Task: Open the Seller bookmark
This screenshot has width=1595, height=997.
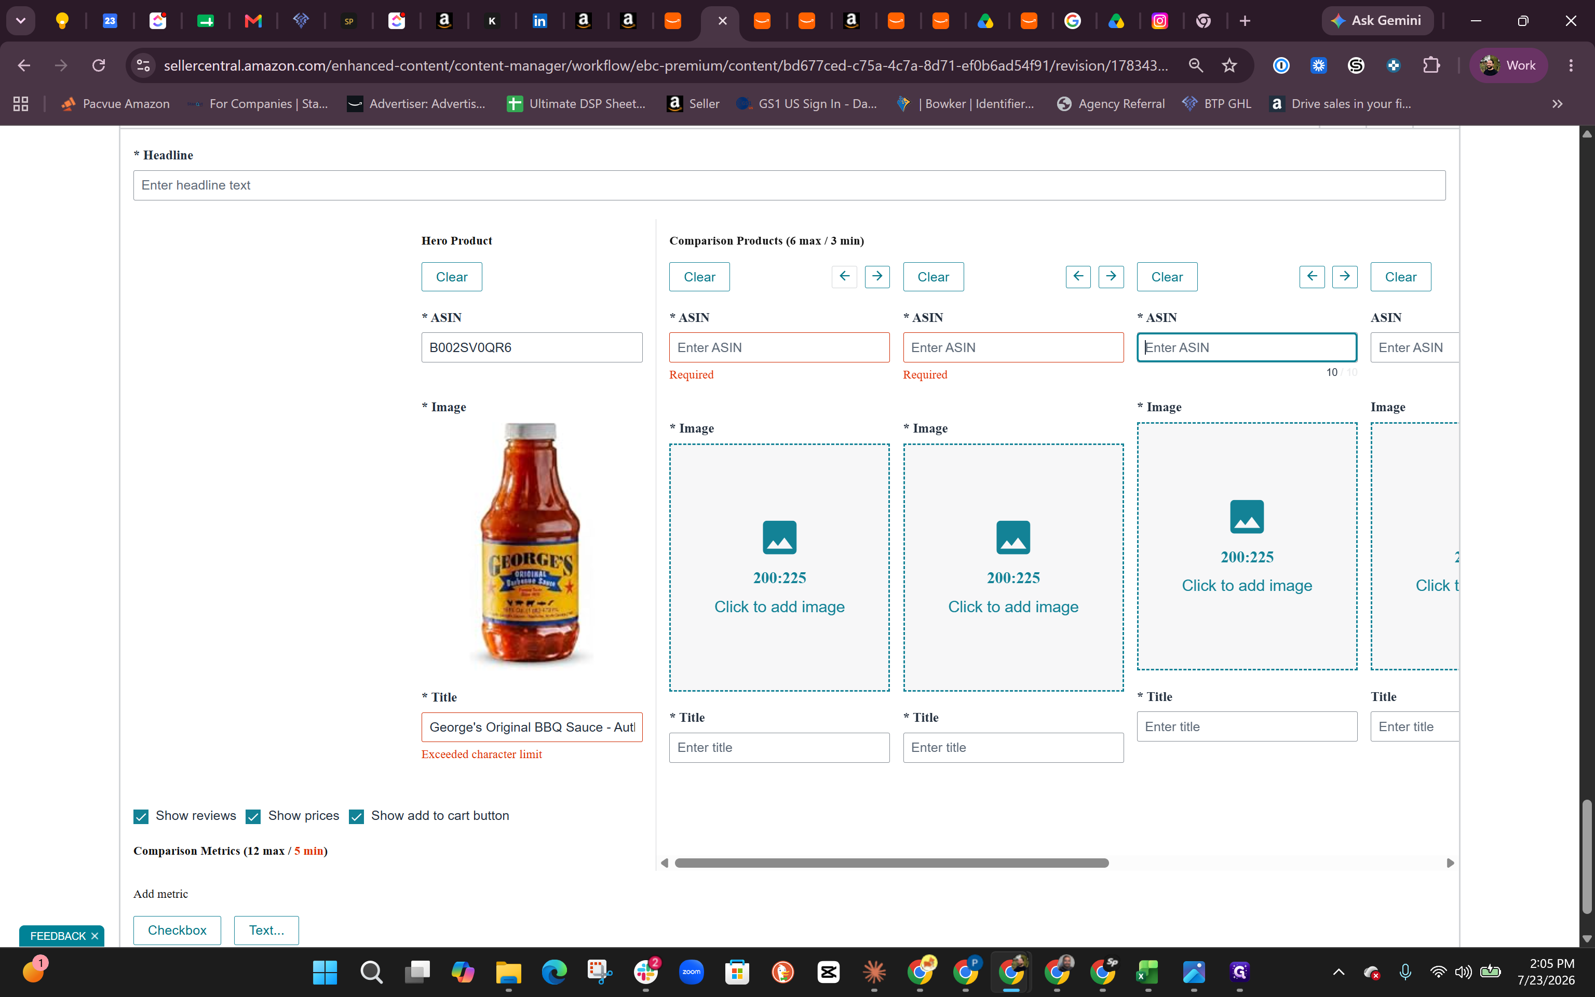Action: pos(693,103)
